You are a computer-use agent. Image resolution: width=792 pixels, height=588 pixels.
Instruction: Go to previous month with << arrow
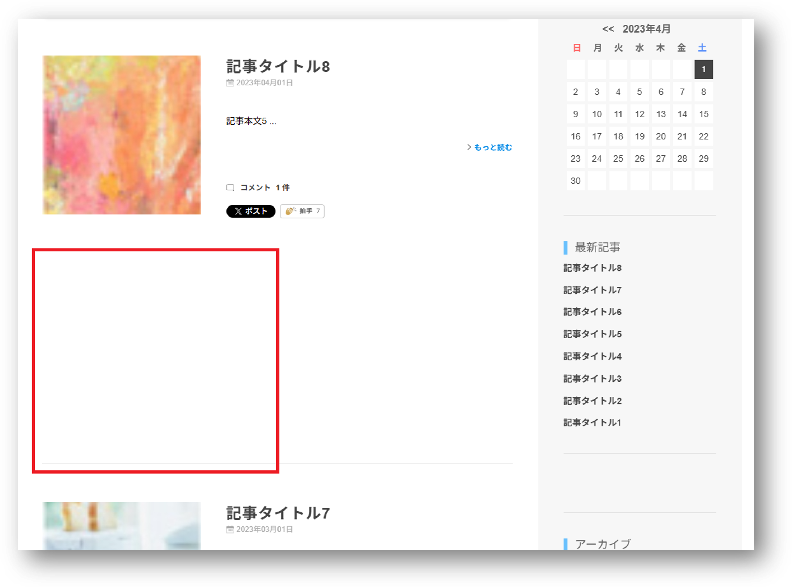point(608,29)
